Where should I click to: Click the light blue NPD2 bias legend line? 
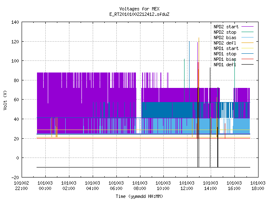247,37
